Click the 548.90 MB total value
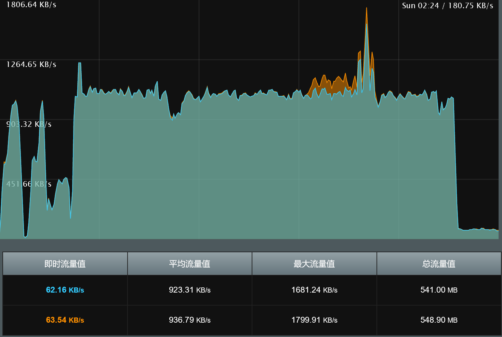This screenshot has height=337, width=502. [x=439, y=320]
